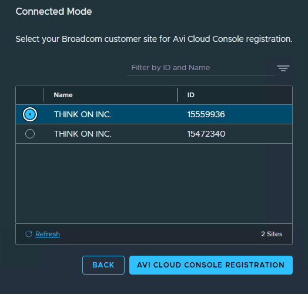
Task: Click THINK ON INC. name in row 15472340
Action: (83, 134)
